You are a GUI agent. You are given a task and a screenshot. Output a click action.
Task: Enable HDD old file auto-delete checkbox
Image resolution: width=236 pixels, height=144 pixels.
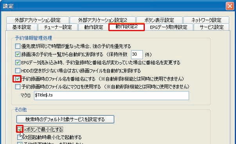(x=18, y=70)
